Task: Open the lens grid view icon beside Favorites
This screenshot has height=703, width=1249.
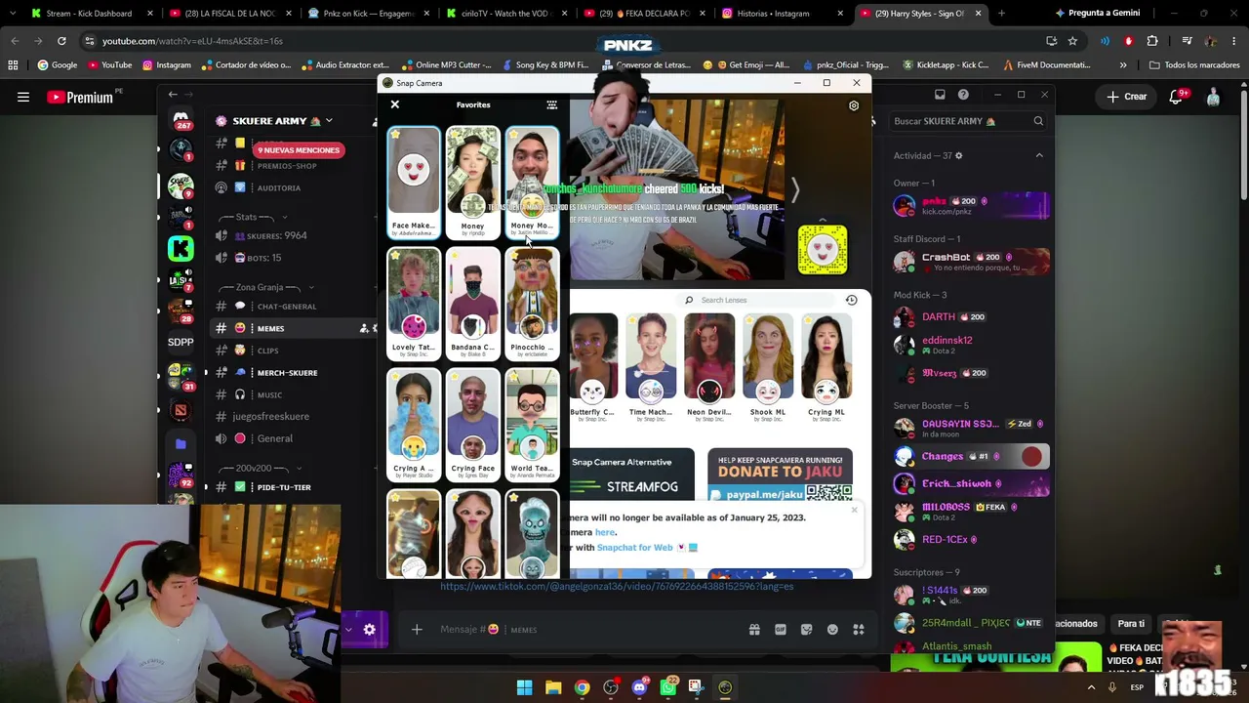Action: (x=552, y=104)
